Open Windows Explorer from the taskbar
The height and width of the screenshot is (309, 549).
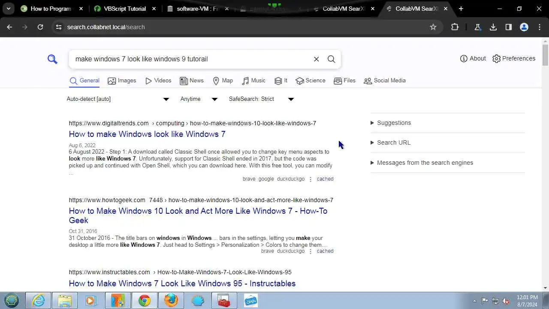[x=65, y=300]
